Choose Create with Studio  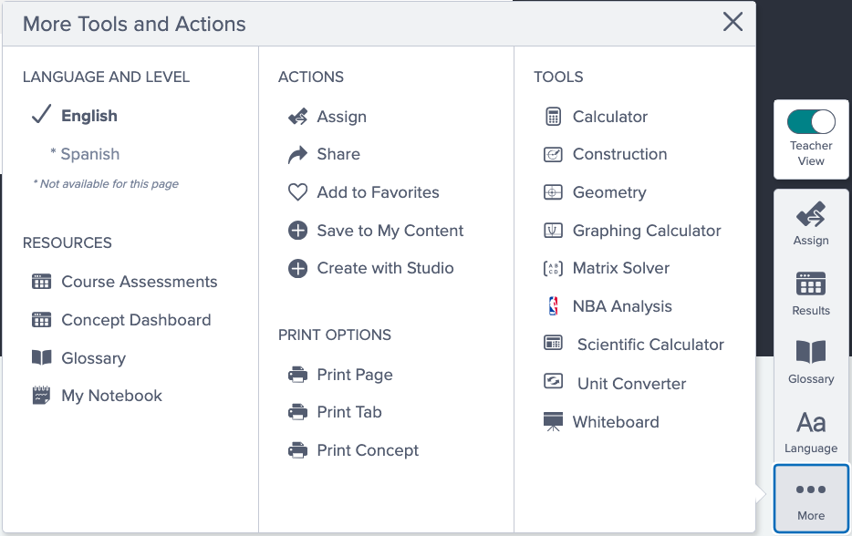(x=370, y=268)
